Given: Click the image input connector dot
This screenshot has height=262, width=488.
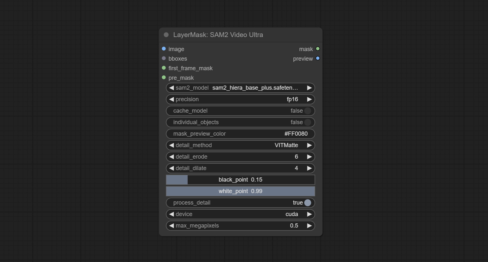Looking at the screenshot, I should [x=164, y=49].
